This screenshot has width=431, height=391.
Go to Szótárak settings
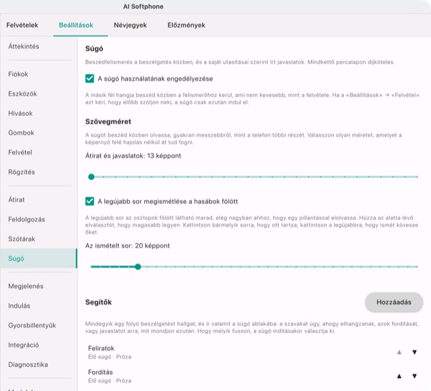(38, 239)
